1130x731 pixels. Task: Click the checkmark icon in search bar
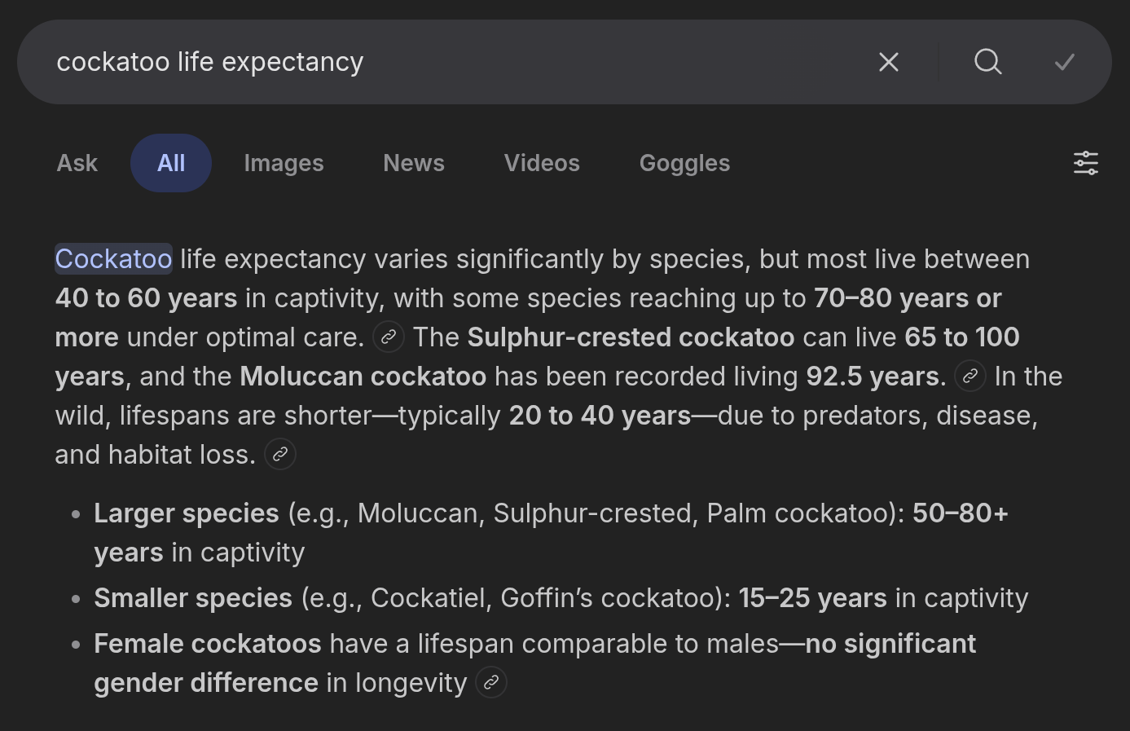(1064, 62)
